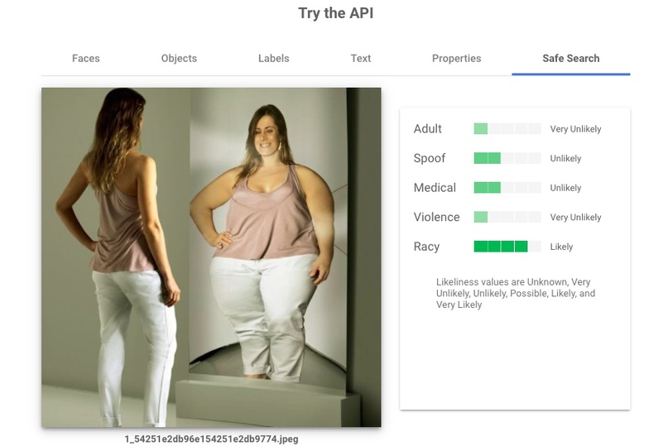This screenshot has width=668, height=446.
Task: Click the Violence likelihood bar
Action: click(507, 217)
